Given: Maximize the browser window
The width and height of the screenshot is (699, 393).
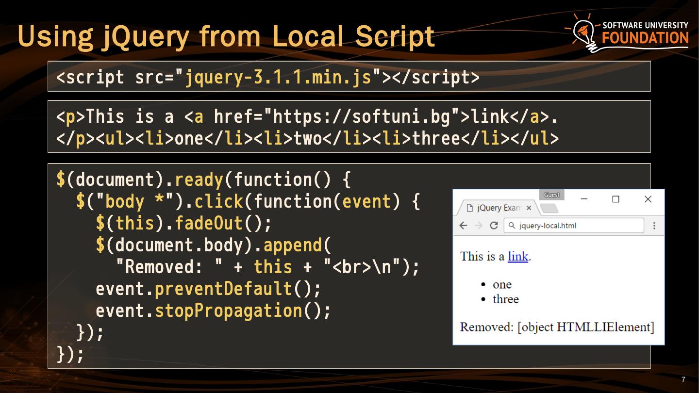Looking at the screenshot, I should 616,199.
